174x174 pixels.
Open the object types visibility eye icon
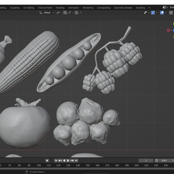(x=146, y=13)
